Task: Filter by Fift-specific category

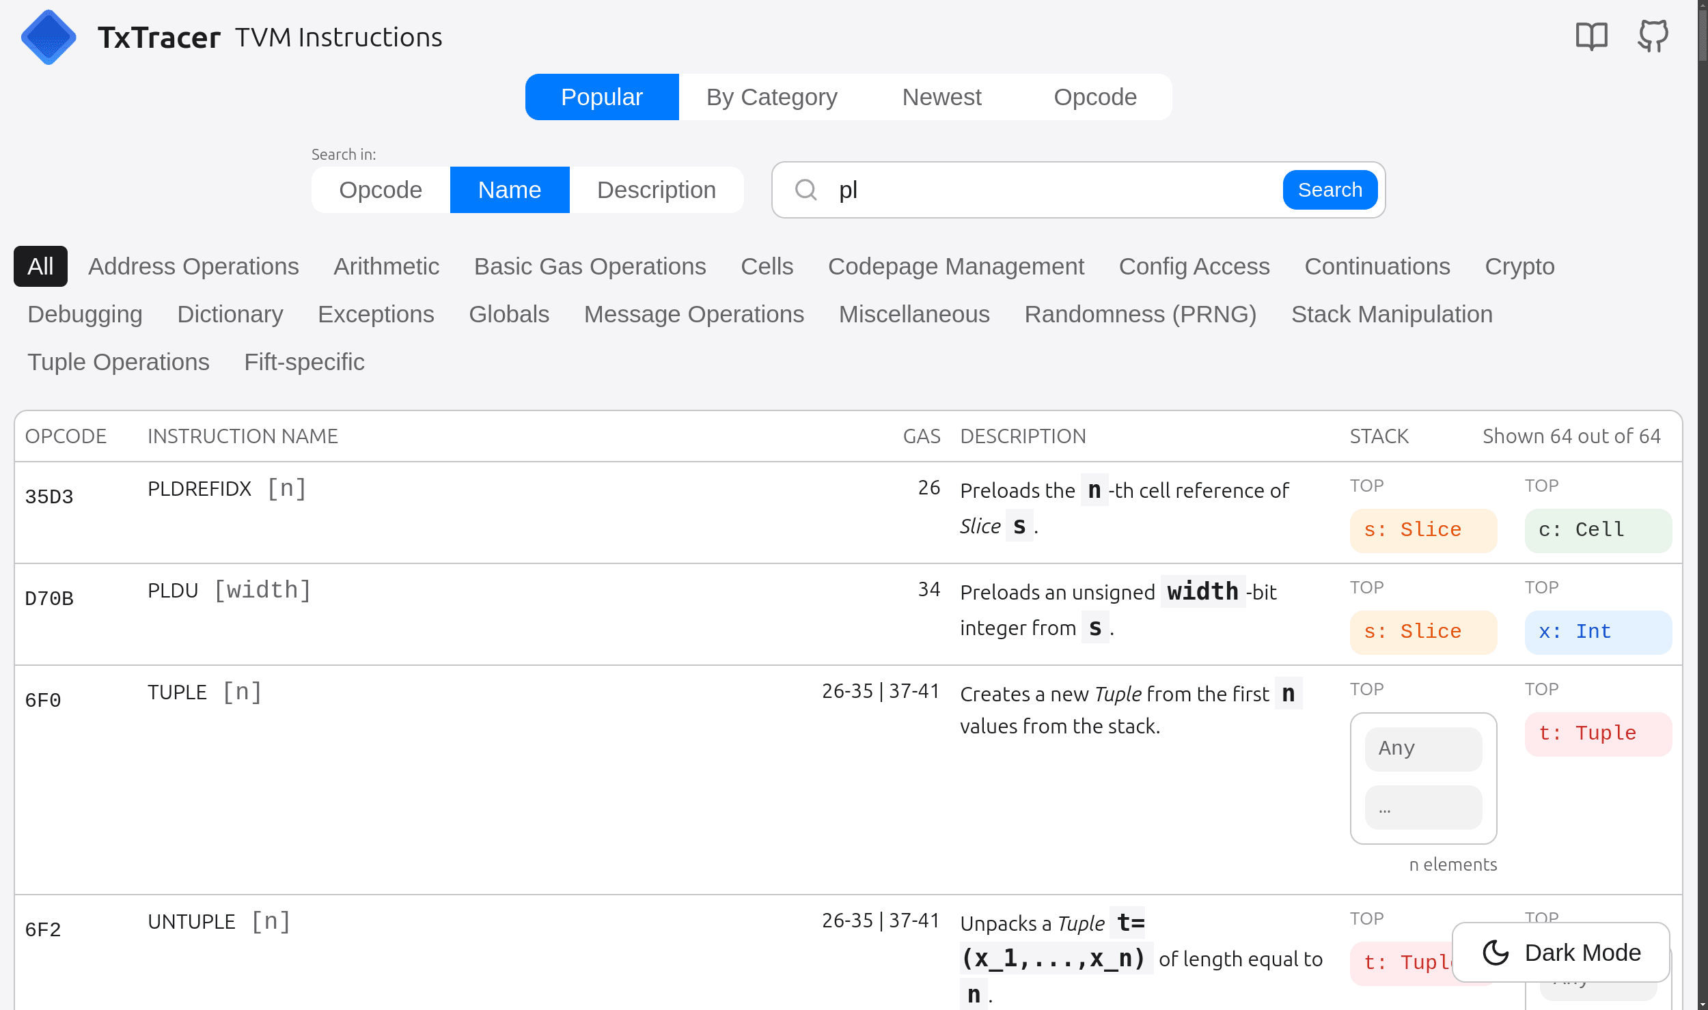Action: [304, 362]
